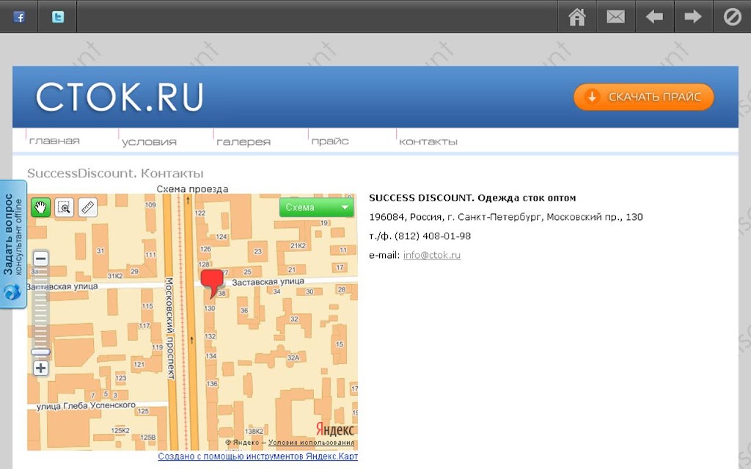Click the Яндекс logo on map

point(334,429)
